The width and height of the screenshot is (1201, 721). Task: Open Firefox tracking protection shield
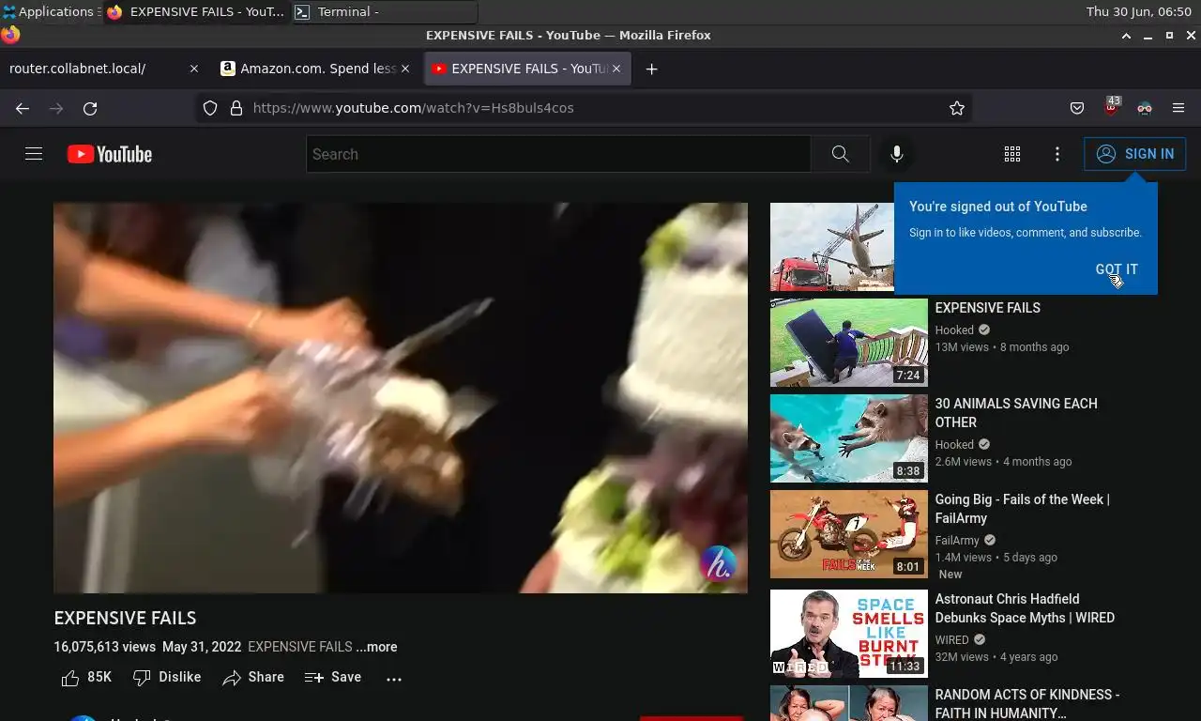[210, 108]
